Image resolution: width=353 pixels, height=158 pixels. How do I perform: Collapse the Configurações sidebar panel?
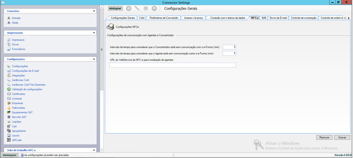tap(94, 59)
